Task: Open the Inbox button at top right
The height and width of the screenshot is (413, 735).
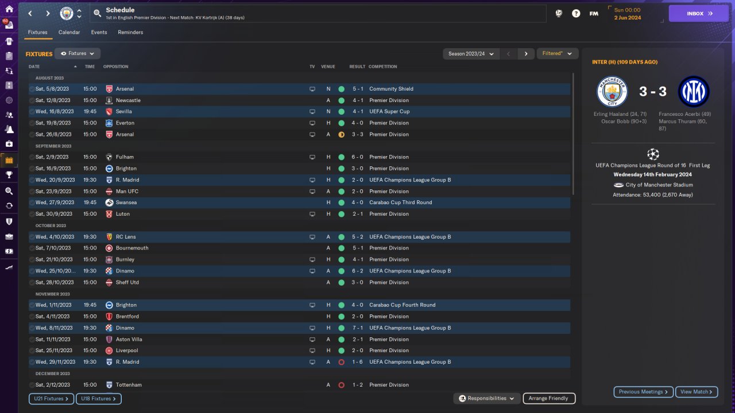Action: [699, 13]
